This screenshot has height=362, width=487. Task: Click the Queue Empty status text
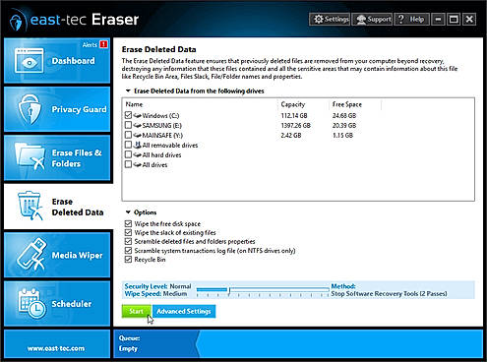[x=130, y=343]
